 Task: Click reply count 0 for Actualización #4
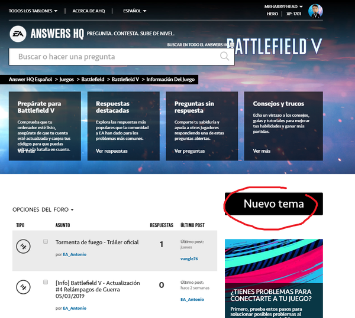coord(162,285)
